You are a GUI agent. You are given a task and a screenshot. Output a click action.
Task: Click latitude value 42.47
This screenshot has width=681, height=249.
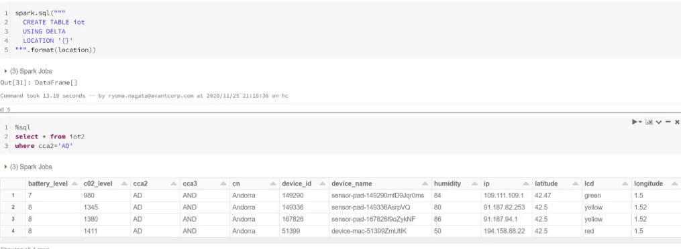[x=543, y=195]
